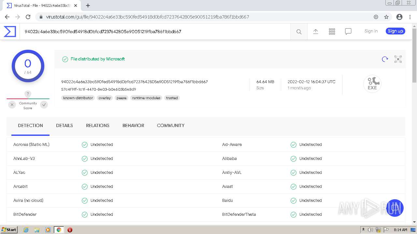The width and height of the screenshot is (417, 234).
Task: Click the known-distributor tag
Action: (x=78, y=98)
